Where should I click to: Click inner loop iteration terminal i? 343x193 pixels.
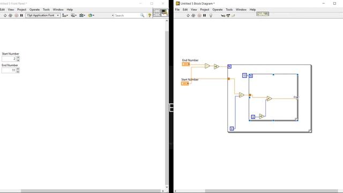pos(253,117)
